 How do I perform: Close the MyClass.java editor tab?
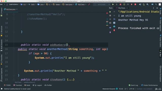pos(17,9)
